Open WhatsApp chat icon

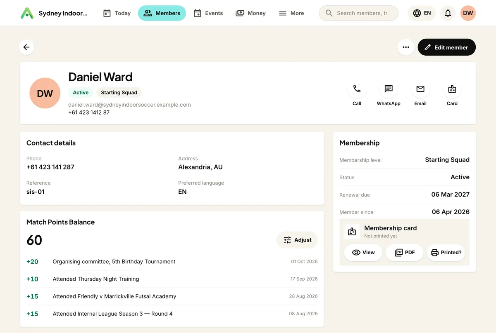(389, 89)
